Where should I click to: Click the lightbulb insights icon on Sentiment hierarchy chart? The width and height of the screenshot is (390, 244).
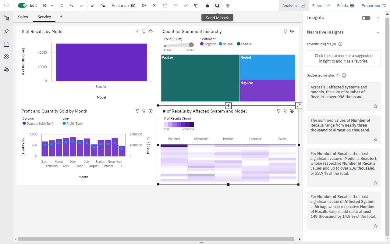(x=285, y=31)
